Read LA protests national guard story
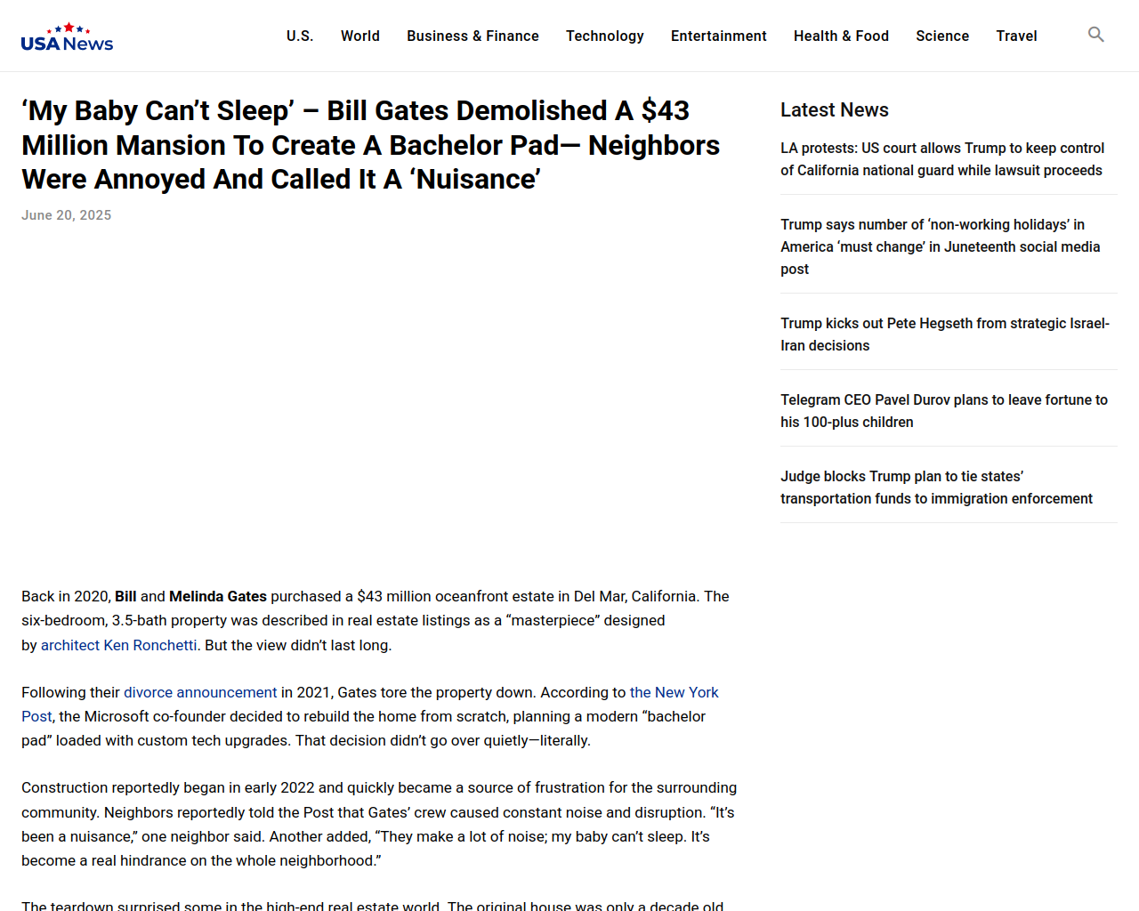 click(942, 159)
